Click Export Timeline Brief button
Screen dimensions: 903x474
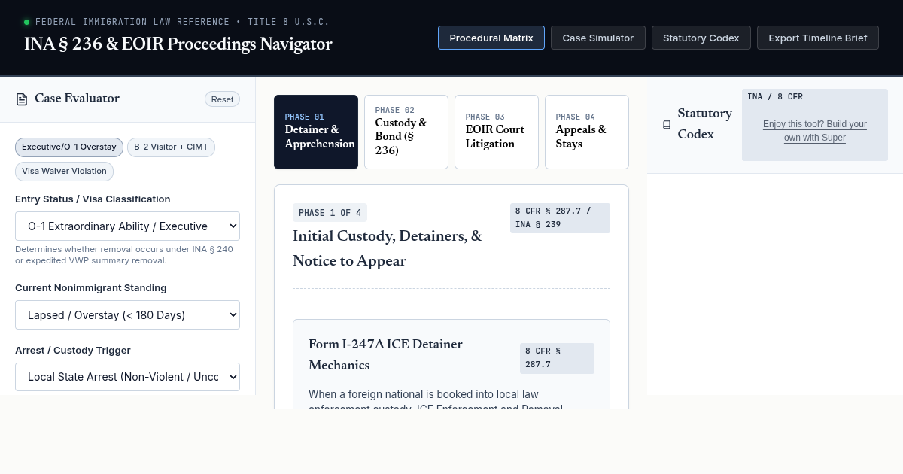pos(818,38)
